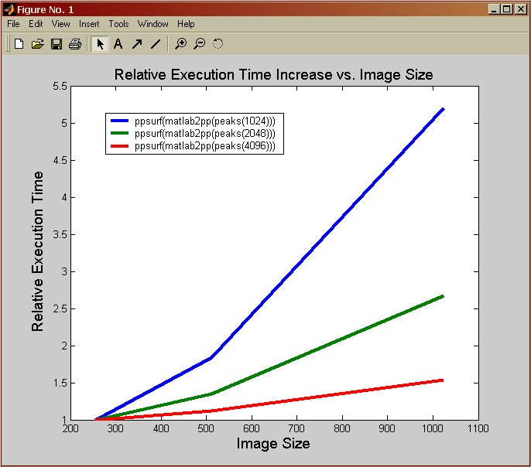The height and width of the screenshot is (467, 531).
Task: Click the Help menu
Action: 186,24
